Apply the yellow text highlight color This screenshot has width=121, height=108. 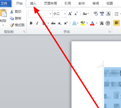click(x=83, y=23)
